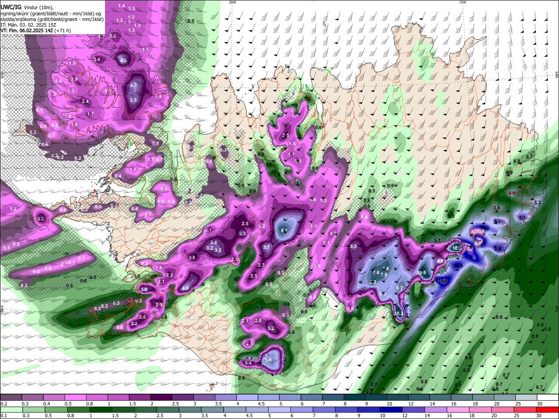Select the 8.1 value in the central highlands
The height and width of the screenshot is (419, 559).
(x=284, y=230)
